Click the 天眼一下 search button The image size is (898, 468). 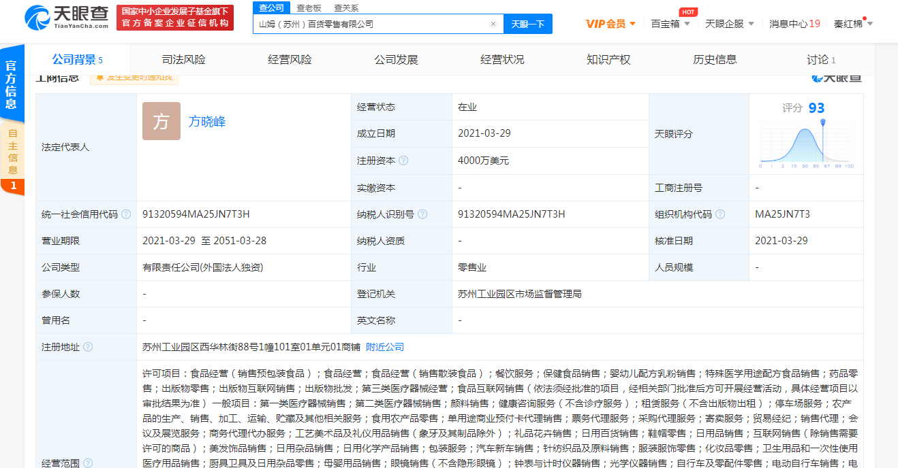pyautogui.click(x=528, y=24)
